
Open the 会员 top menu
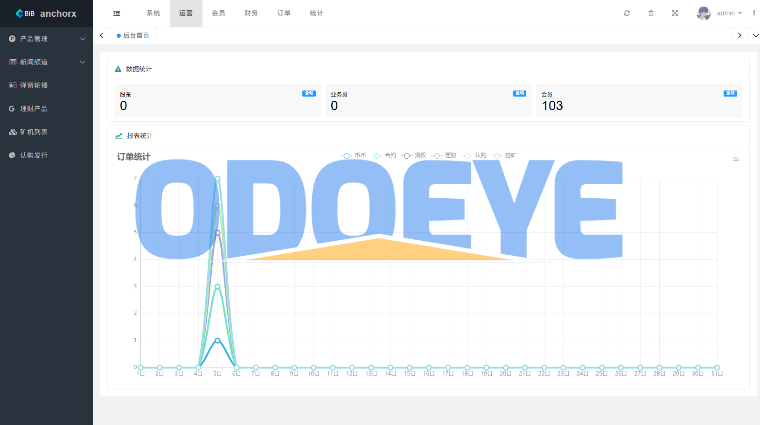[218, 14]
